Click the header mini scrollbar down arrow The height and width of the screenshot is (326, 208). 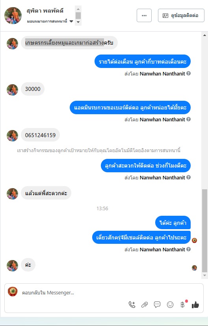tap(78, 22)
